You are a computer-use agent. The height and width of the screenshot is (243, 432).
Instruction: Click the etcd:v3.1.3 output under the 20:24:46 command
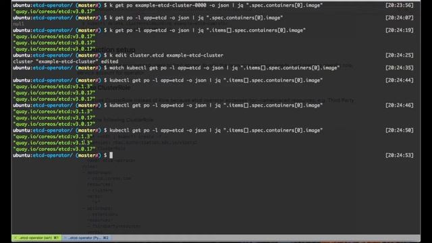tap(53, 111)
